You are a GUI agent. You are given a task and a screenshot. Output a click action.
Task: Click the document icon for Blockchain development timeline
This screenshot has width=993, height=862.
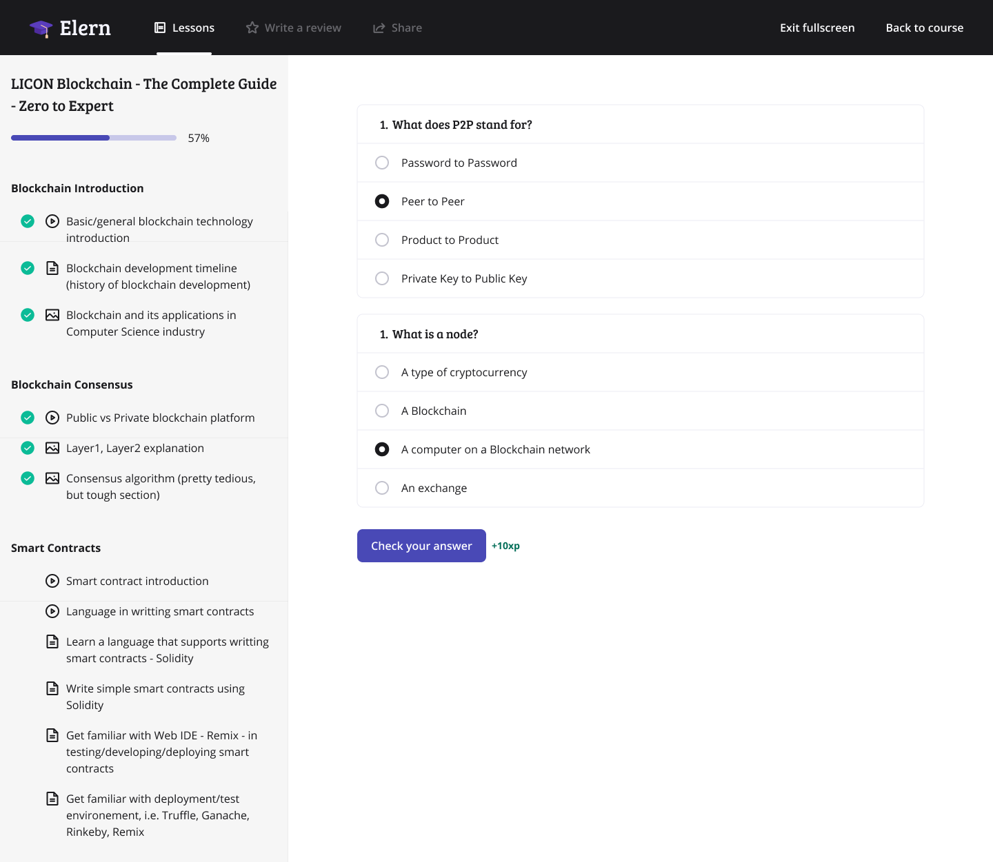pos(52,268)
